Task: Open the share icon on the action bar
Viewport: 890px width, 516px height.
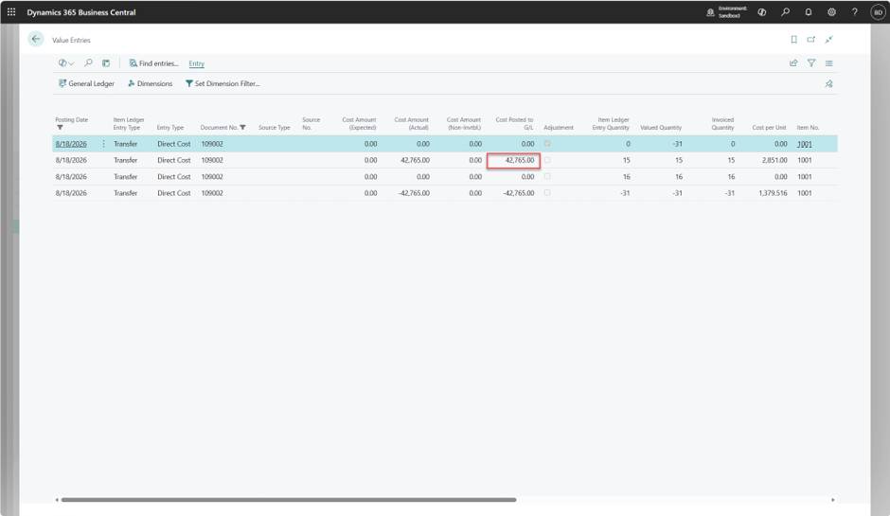Action: tap(793, 63)
